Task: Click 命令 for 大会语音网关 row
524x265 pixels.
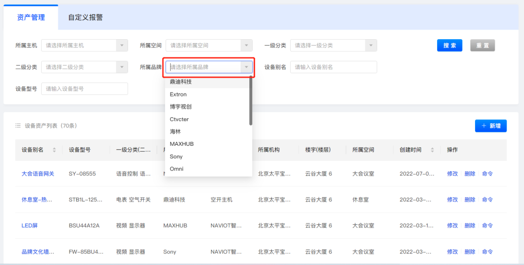Action: 487,173
